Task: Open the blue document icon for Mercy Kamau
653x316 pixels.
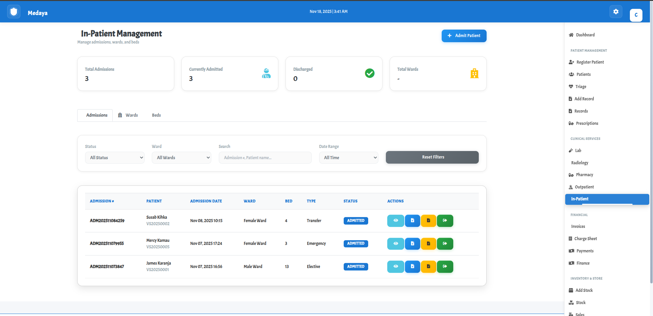Action: (412, 244)
